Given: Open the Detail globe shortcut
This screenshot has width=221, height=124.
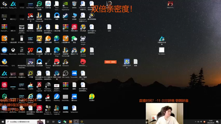Looking at the screenshot, I should (x=57, y=39).
